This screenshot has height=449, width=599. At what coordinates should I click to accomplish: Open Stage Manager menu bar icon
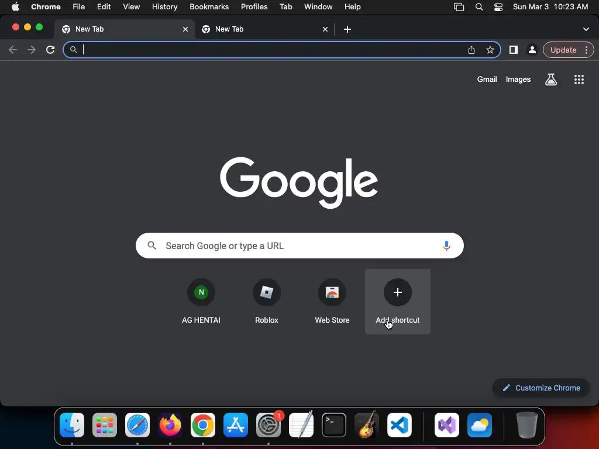tap(459, 7)
